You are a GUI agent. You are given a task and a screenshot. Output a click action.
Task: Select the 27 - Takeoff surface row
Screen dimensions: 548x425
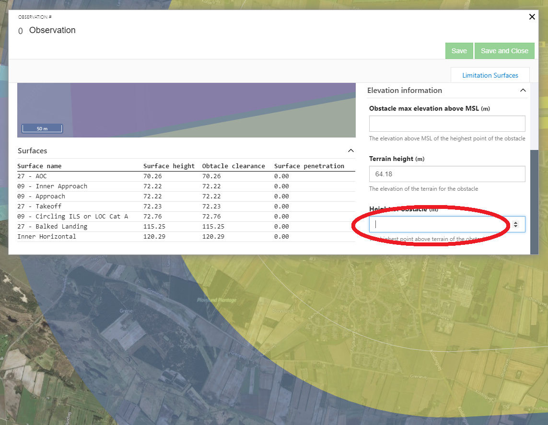tap(187, 207)
